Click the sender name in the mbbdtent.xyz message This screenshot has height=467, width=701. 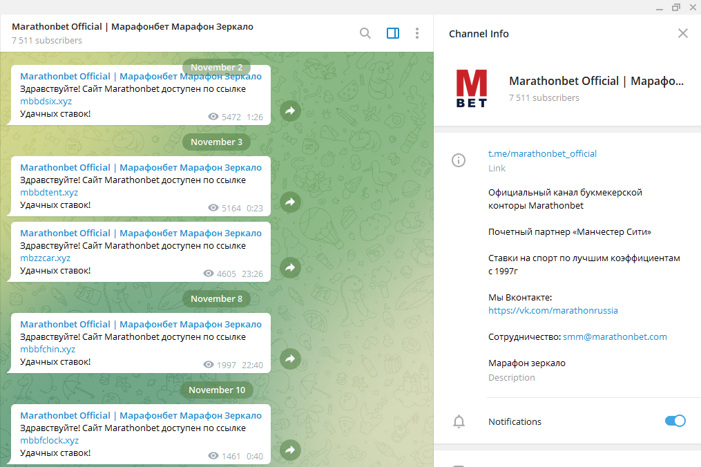coord(141,168)
